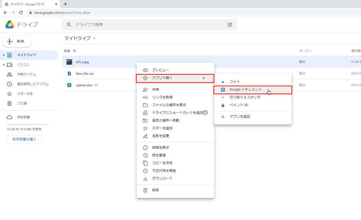Screen dimensions: 361x220
Task: Click the shared people icon beside subnet.xlsx
Action: point(96,85)
